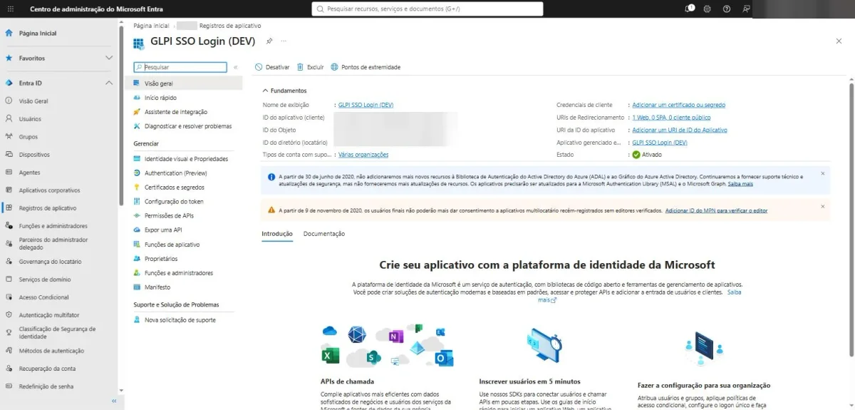Open the notifications bell icon
855x410 pixels.
click(x=689, y=9)
